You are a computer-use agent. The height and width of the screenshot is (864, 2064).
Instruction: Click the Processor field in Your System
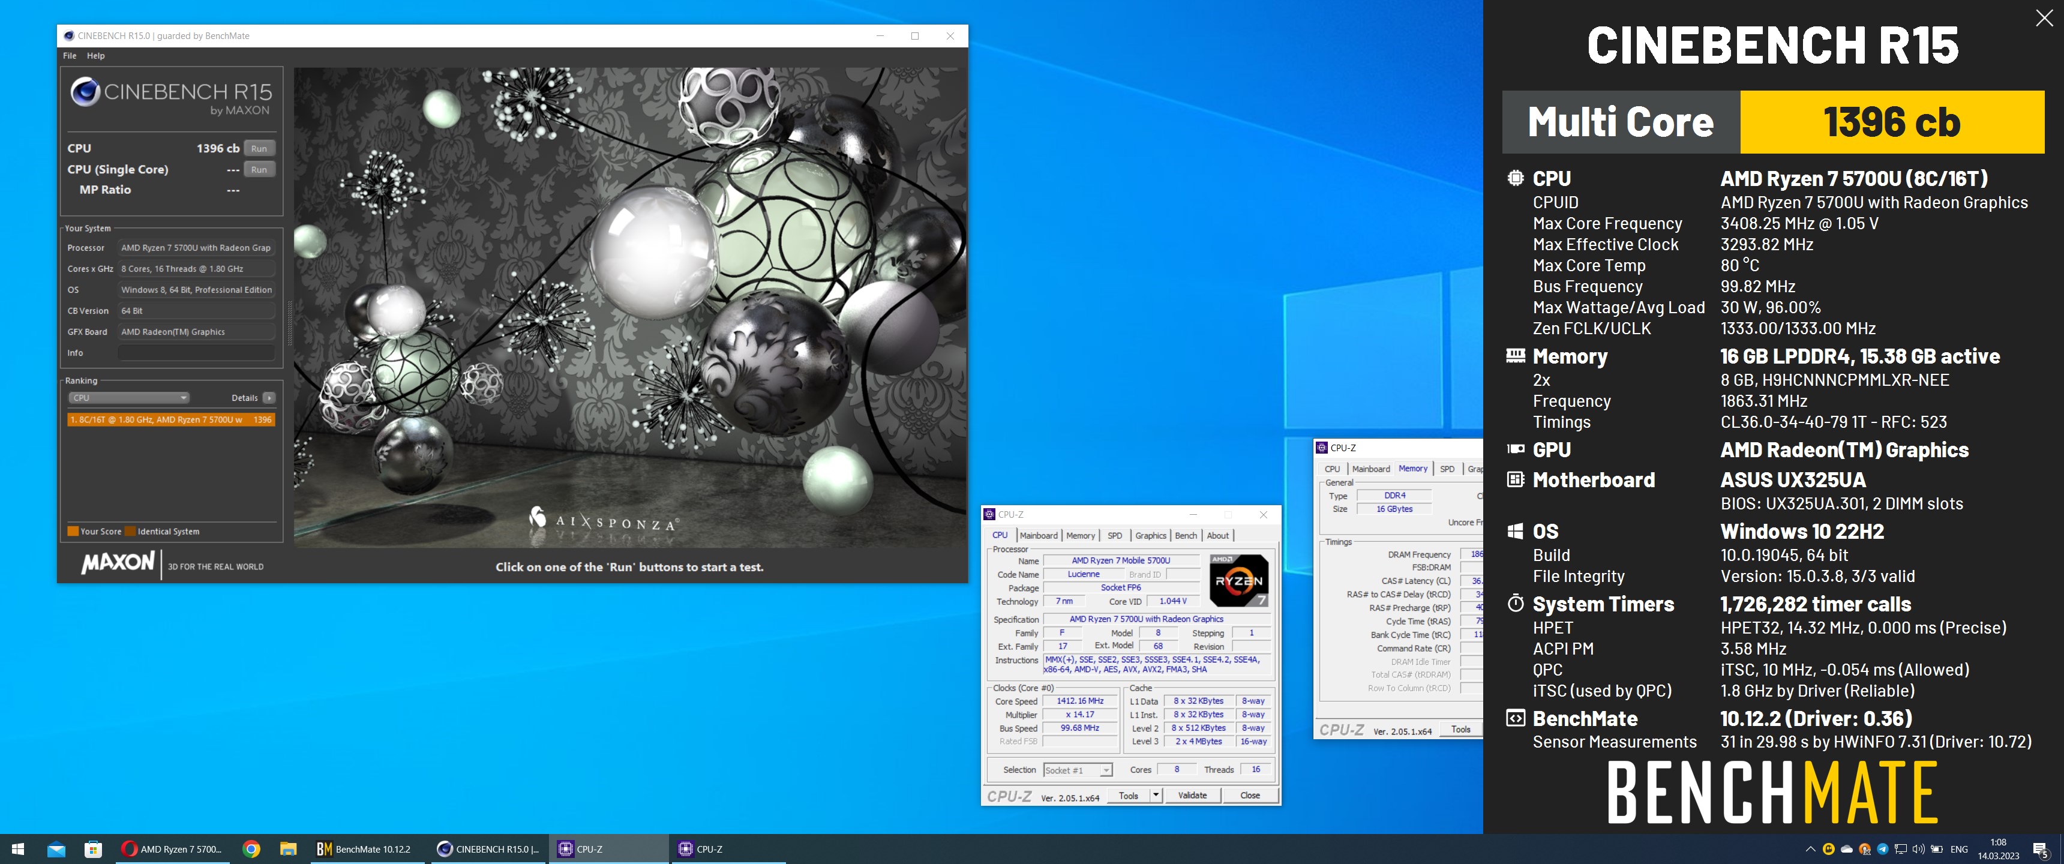coord(196,248)
